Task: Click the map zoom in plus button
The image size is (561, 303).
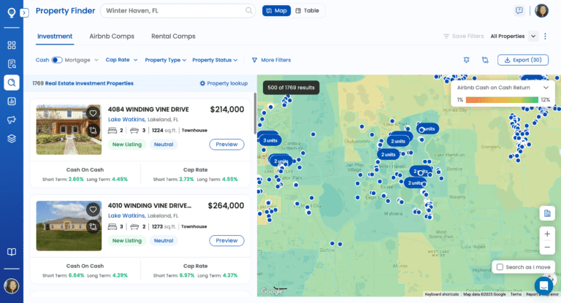Action: pyautogui.click(x=546, y=234)
